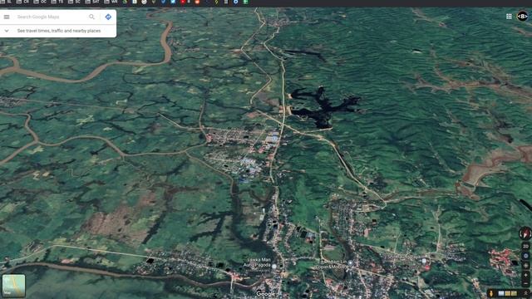Click 'See travel times, traffic and nearby places'
This screenshot has height=299, width=532.
click(59, 31)
